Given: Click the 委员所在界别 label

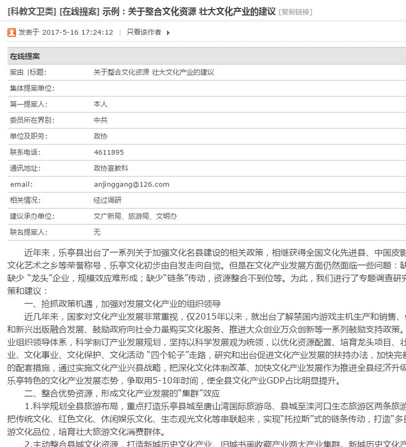Looking at the screenshot, I should point(32,120).
